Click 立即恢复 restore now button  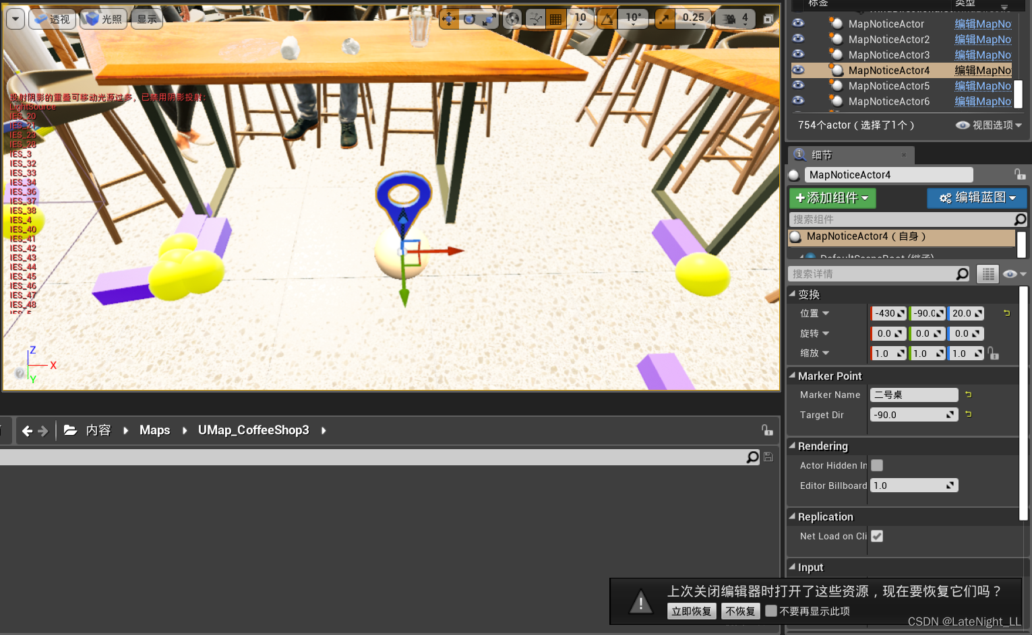[692, 611]
